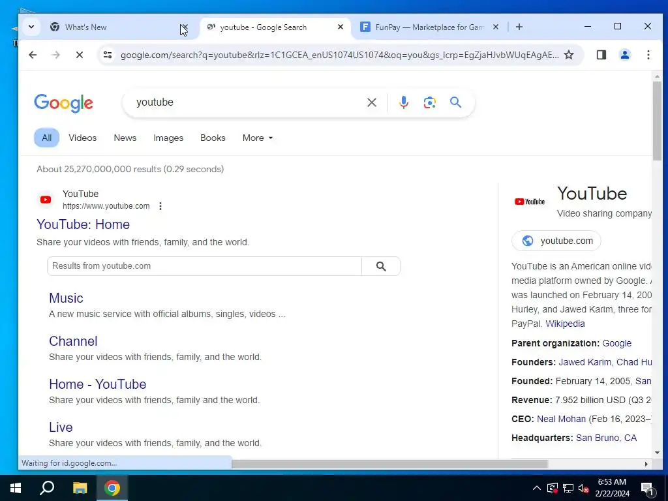Open the Music sitelink
The image size is (668, 501).
pyautogui.click(x=66, y=297)
